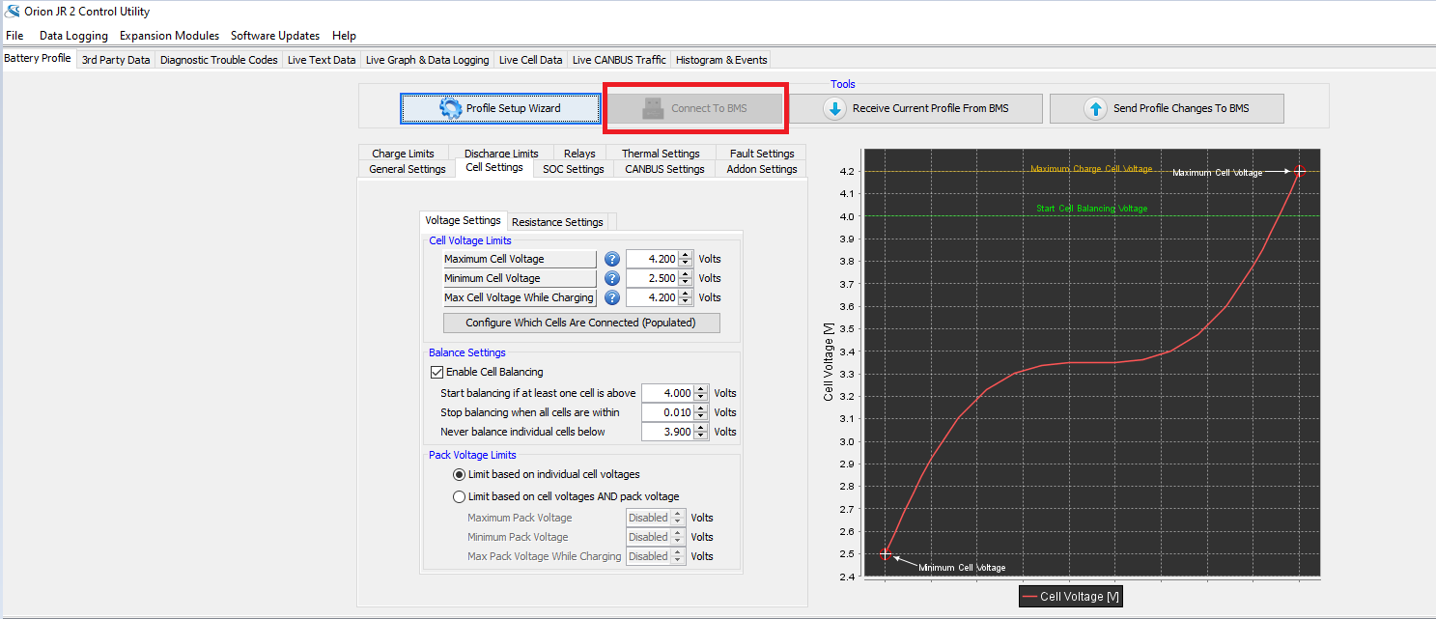Click the Never balance individual cells below field
This screenshot has width=1436, height=619.
[666, 432]
